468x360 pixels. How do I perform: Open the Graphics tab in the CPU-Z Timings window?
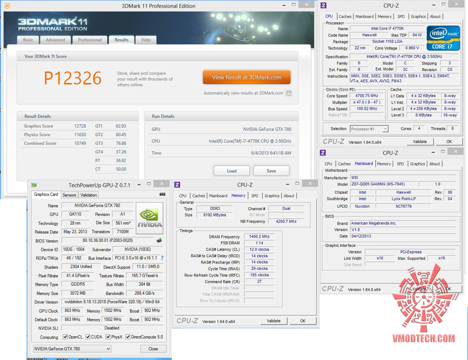pyautogui.click(x=272, y=196)
